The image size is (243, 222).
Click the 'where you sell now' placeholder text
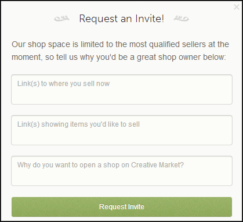[79, 84]
